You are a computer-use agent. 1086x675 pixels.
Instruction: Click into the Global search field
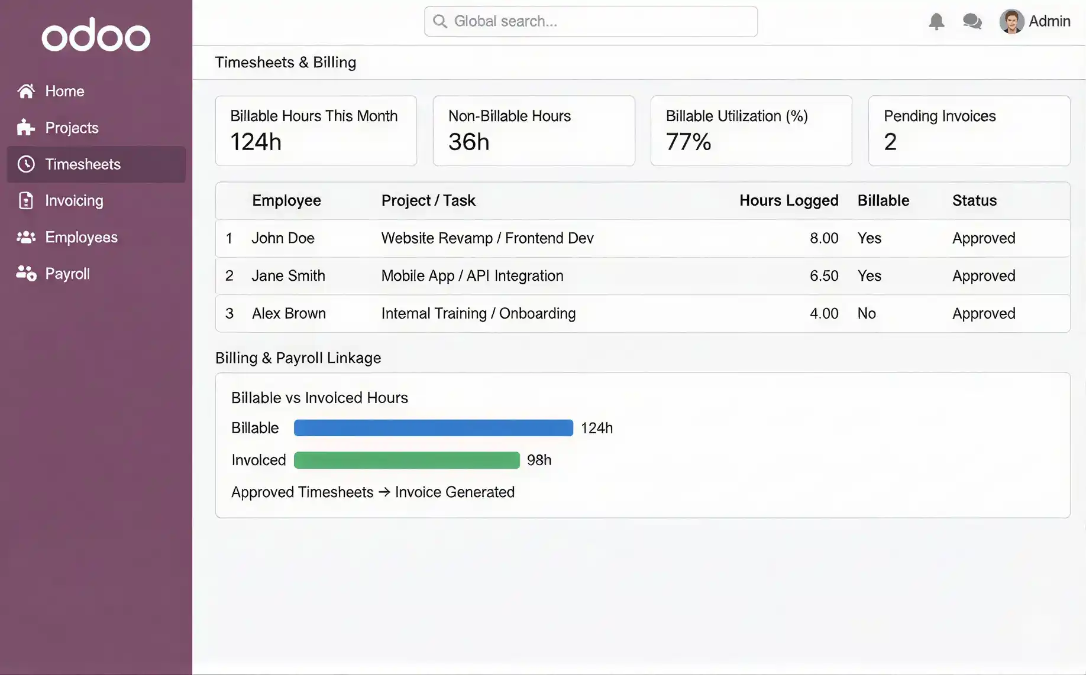[x=590, y=21]
